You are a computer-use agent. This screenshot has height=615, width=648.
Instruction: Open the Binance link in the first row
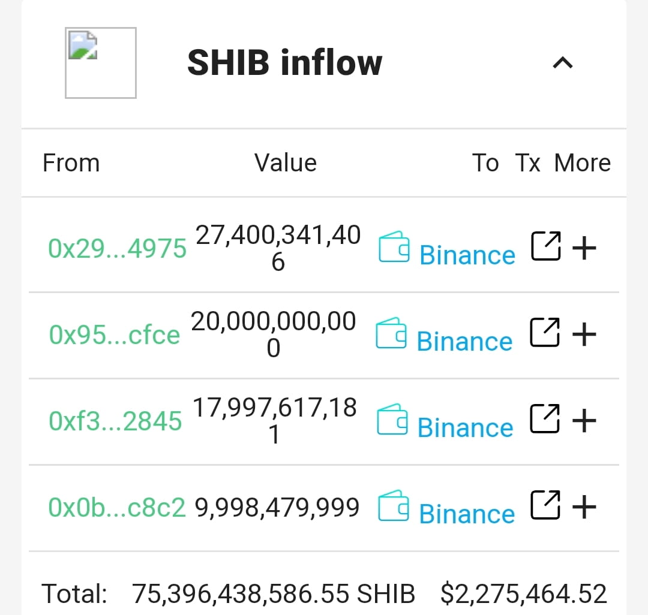[467, 254]
